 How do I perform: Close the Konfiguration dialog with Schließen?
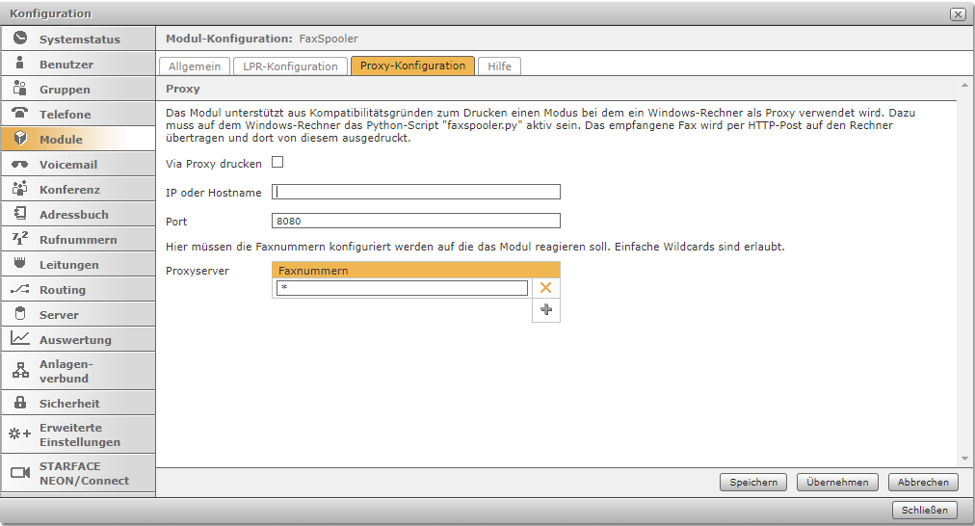tap(925, 511)
